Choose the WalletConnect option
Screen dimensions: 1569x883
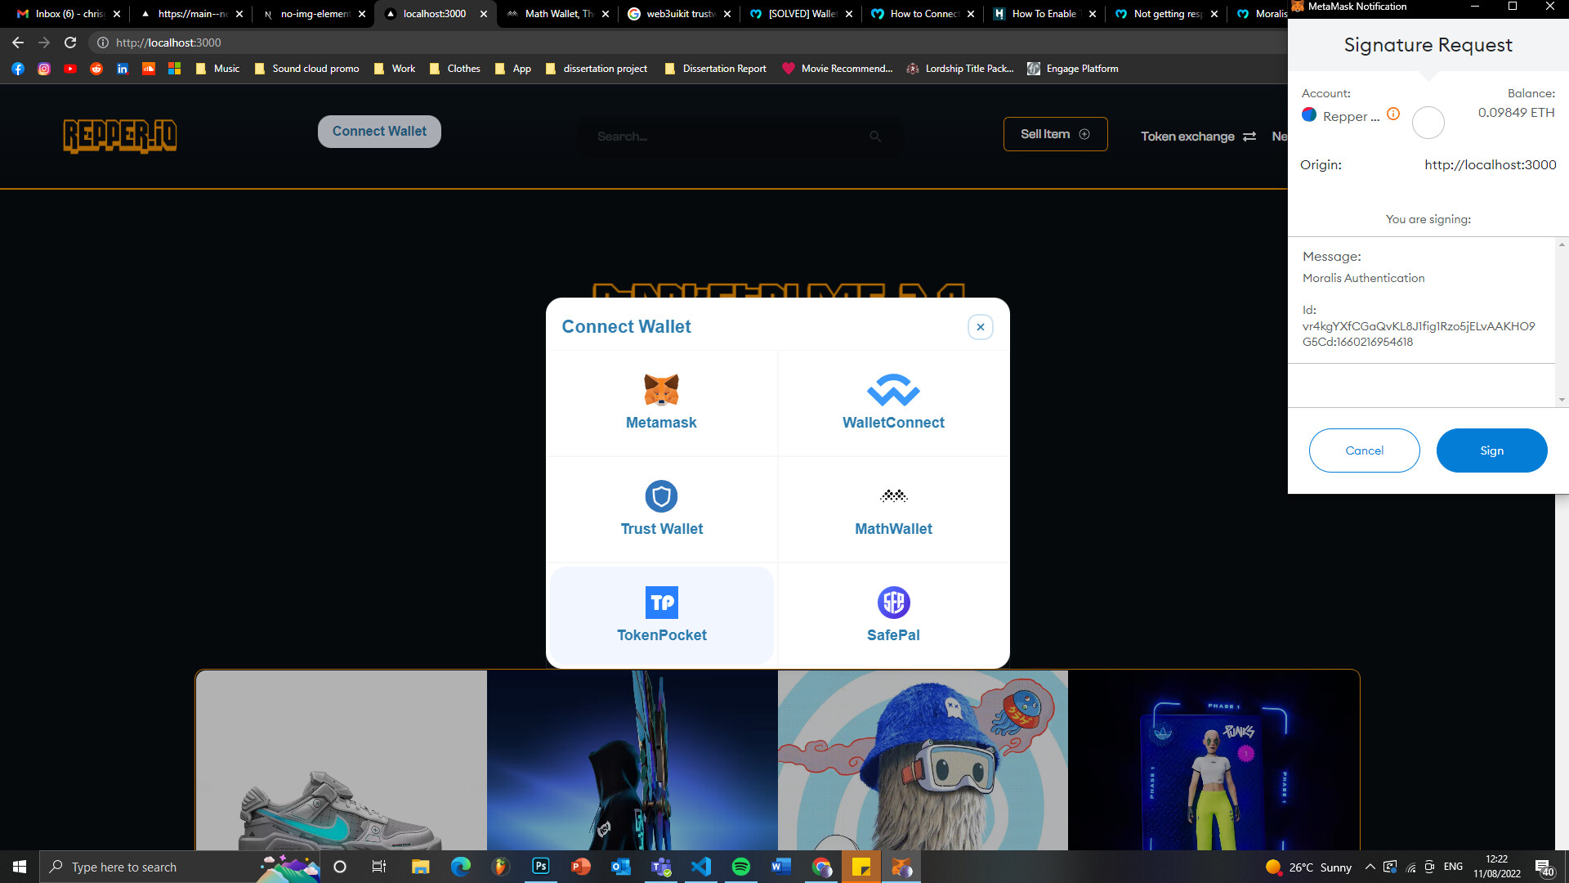[893, 403]
